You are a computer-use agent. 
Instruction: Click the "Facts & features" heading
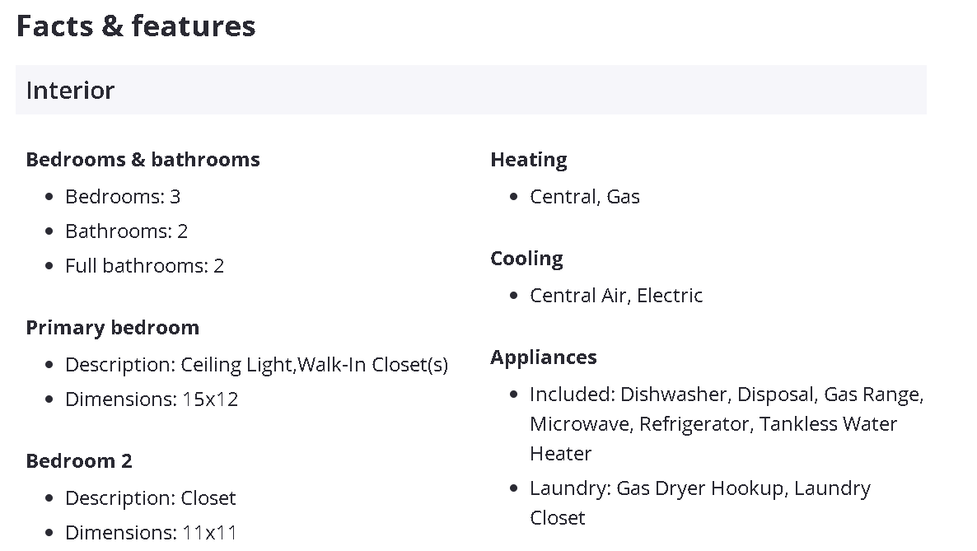[136, 26]
